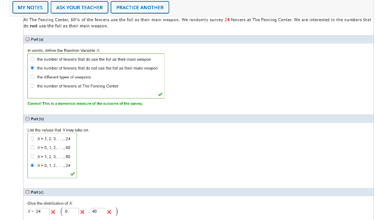
Task: Click the red X beside the 24 field
Action: pos(53,212)
